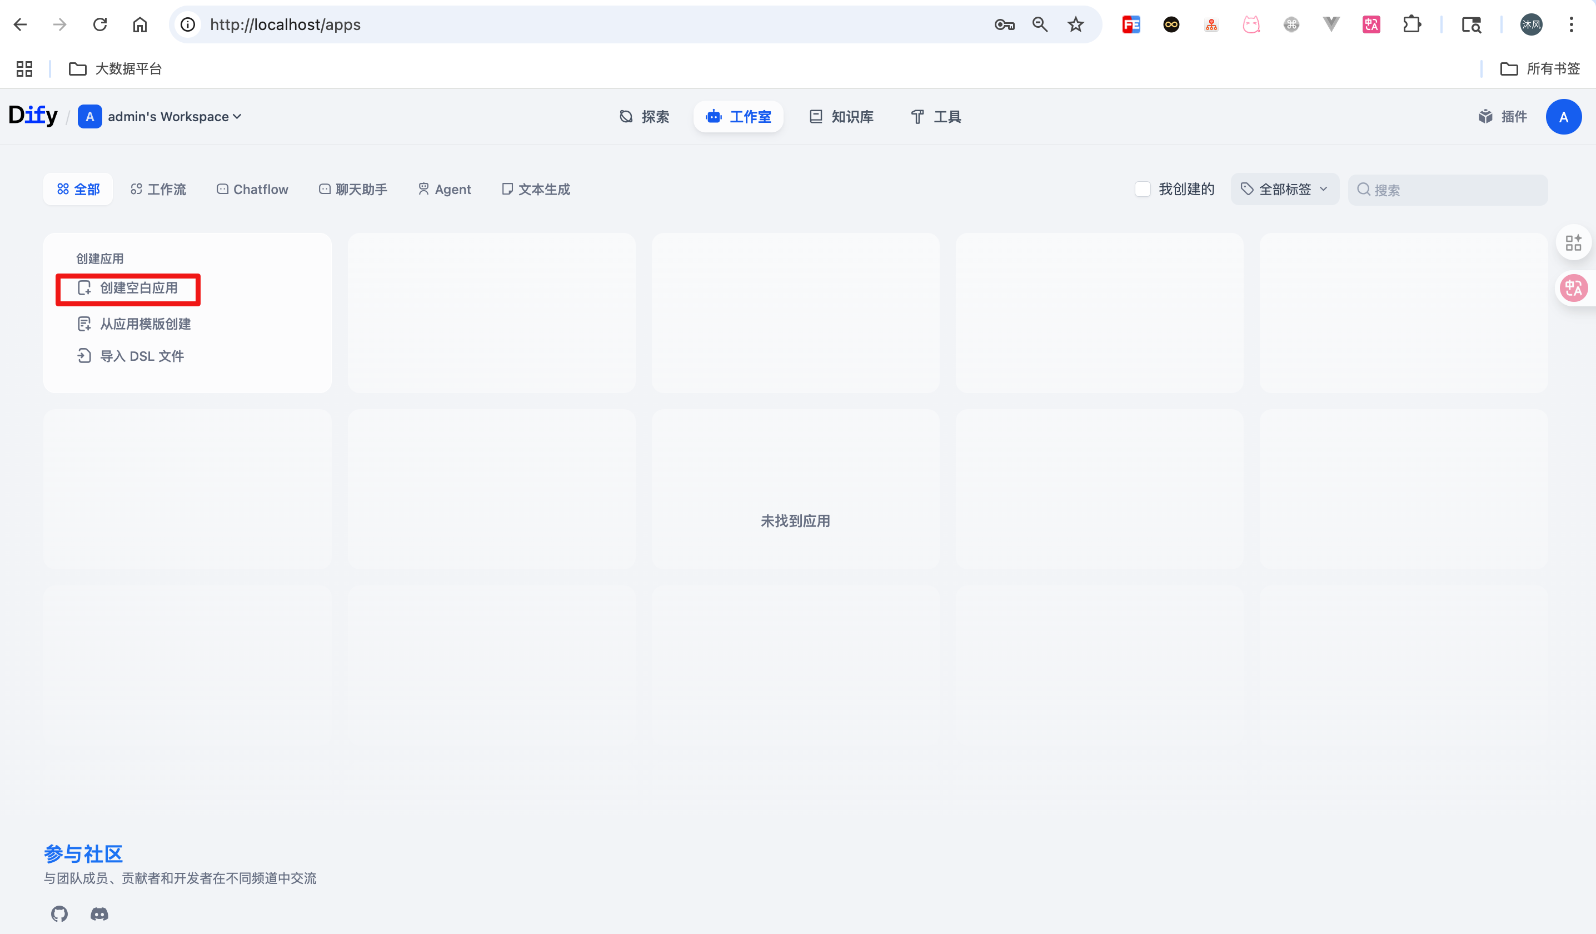Select the Chatflow filter tab
The image size is (1596, 934).
coord(251,189)
